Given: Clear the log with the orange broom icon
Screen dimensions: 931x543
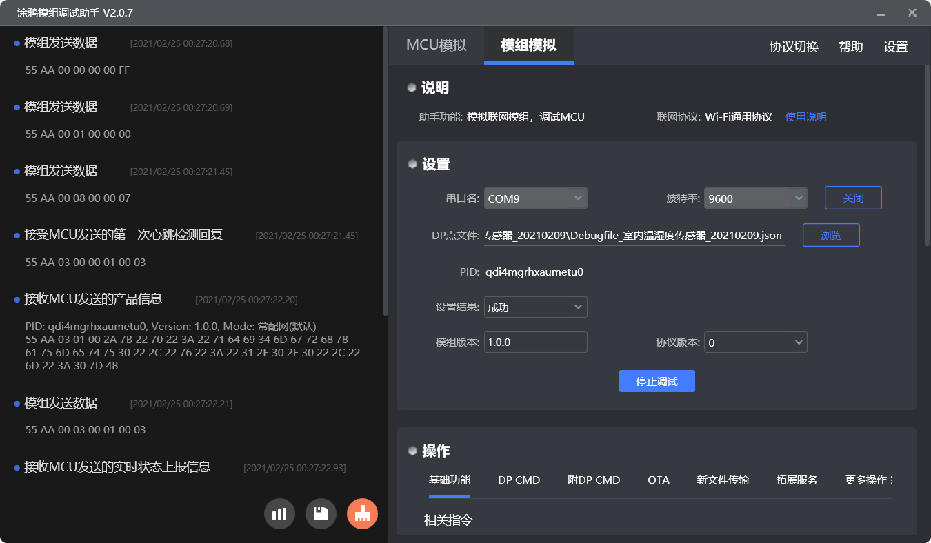Looking at the screenshot, I should coord(362,514).
